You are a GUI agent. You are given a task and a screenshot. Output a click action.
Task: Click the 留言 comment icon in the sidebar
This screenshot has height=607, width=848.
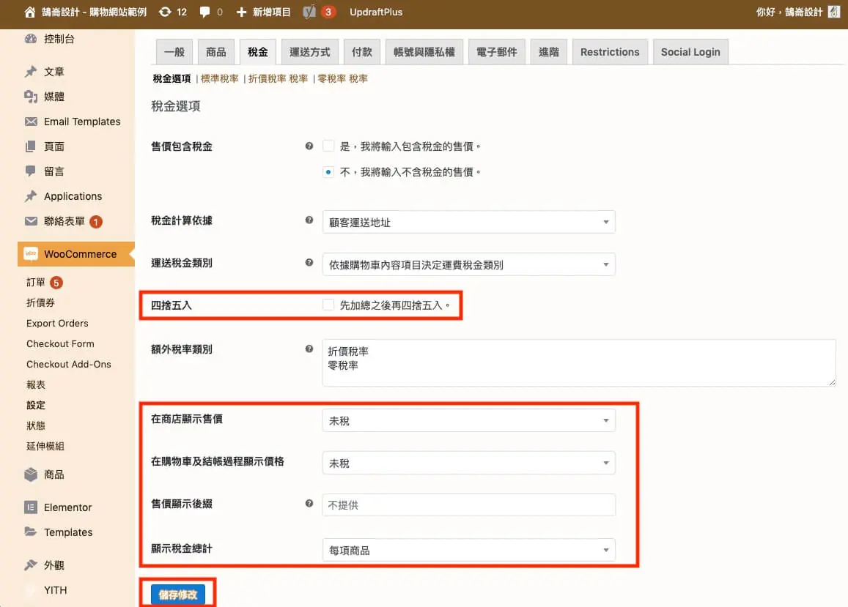tap(31, 171)
